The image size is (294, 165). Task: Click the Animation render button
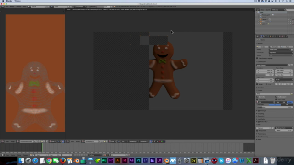[274, 47]
